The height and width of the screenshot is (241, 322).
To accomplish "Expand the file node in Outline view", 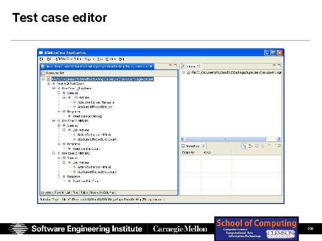I will click(x=183, y=72).
